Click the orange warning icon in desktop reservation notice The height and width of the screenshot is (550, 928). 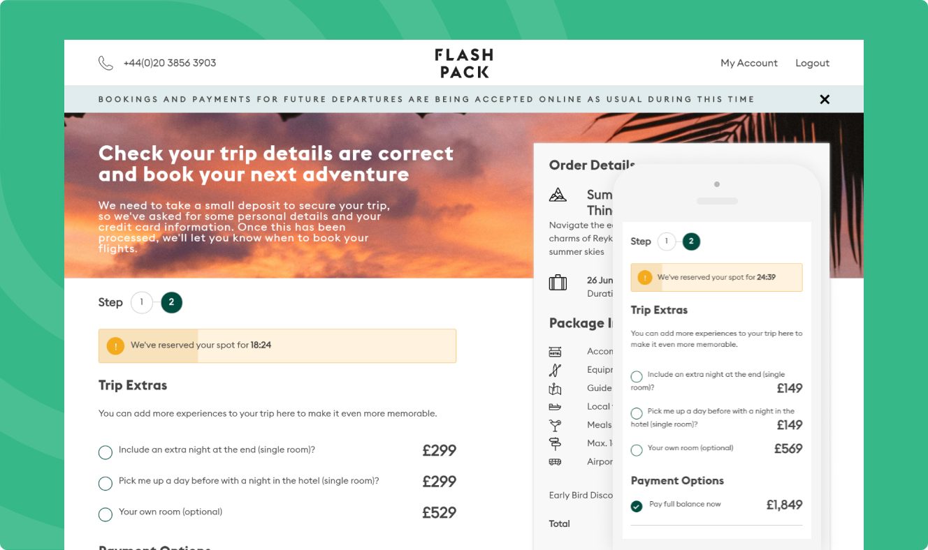pos(115,345)
